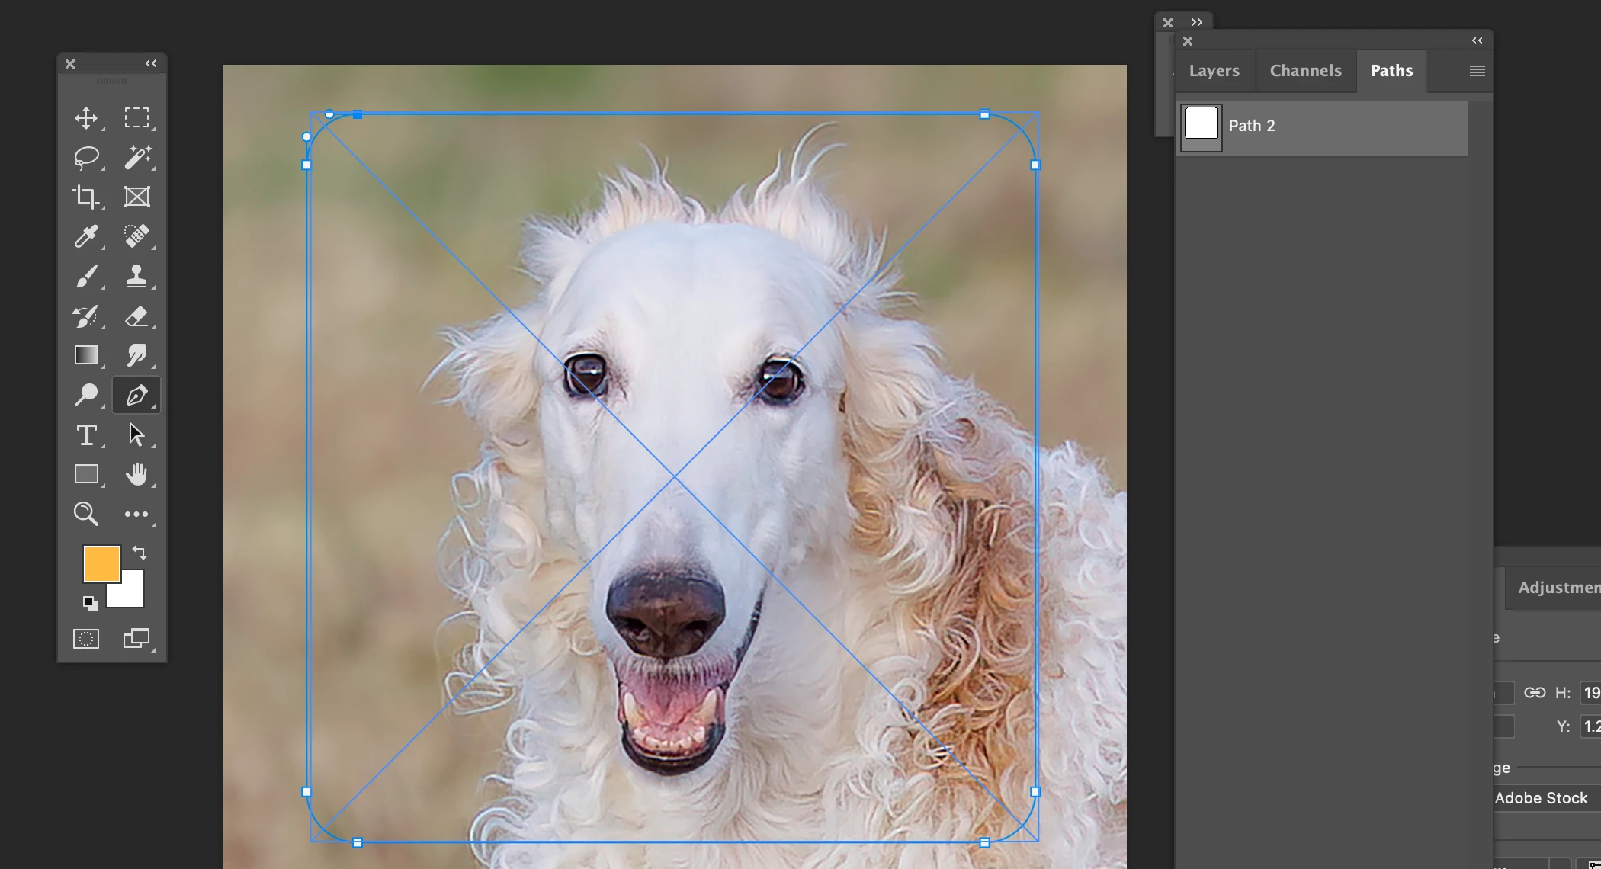Switch to the Channels tab
Image resolution: width=1601 pixels, height=869 pixels.
click(x=1305, y=71)
